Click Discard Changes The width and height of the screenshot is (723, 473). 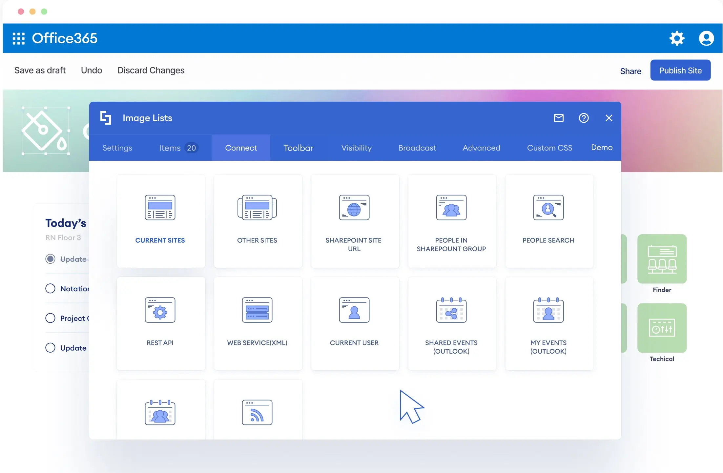151,71
